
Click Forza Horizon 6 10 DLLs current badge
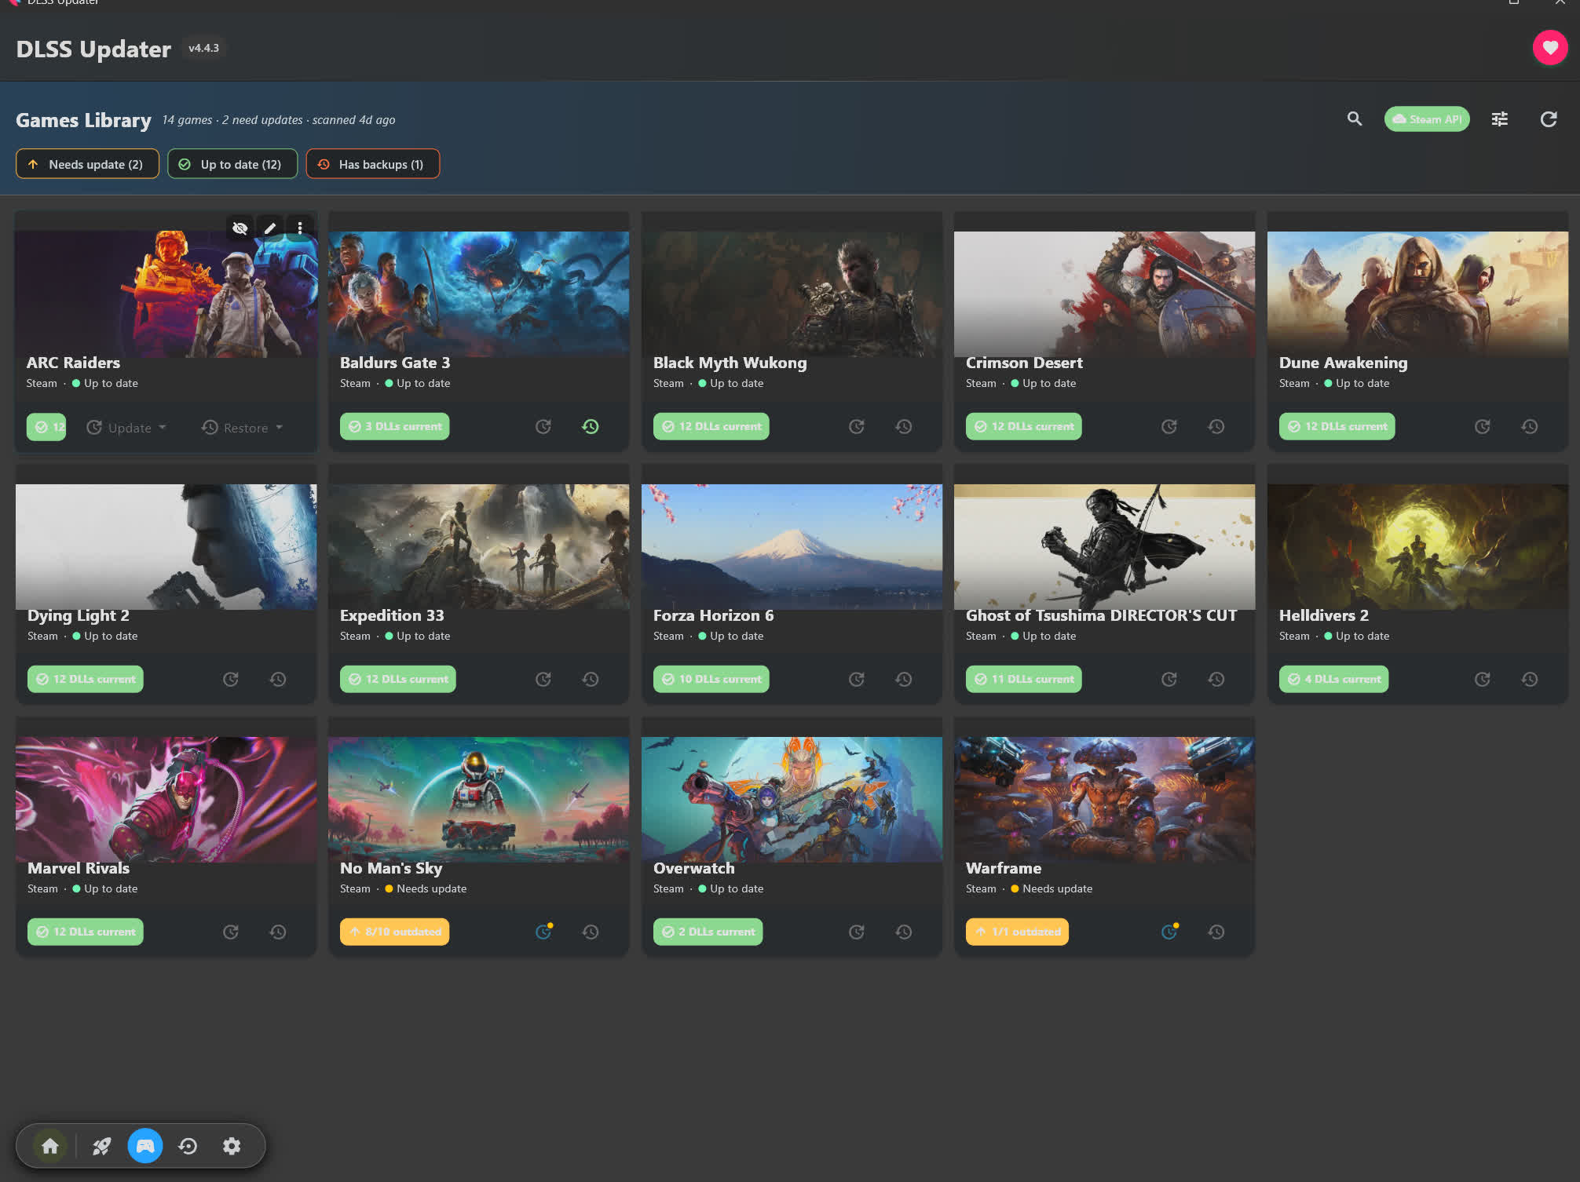coord(711,680)
